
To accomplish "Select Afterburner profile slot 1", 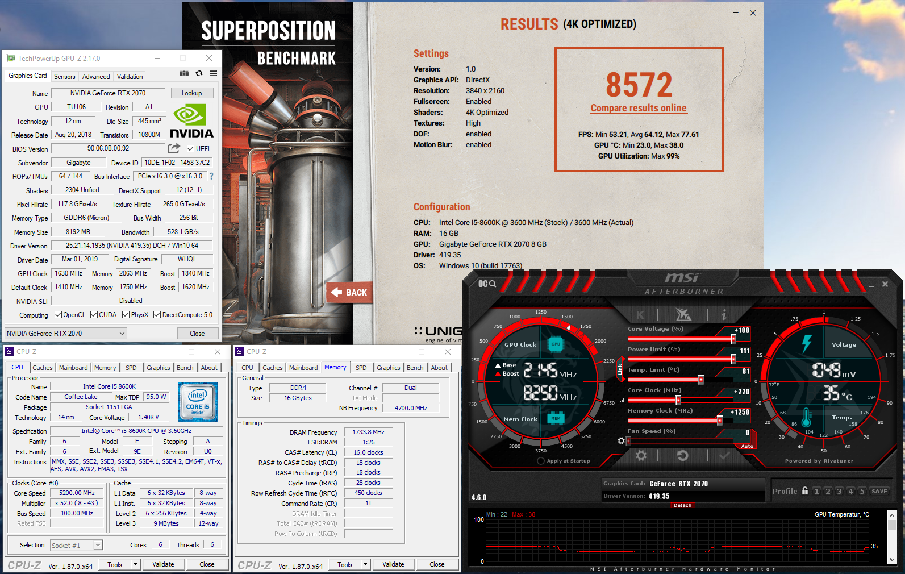I will [817, 491].
